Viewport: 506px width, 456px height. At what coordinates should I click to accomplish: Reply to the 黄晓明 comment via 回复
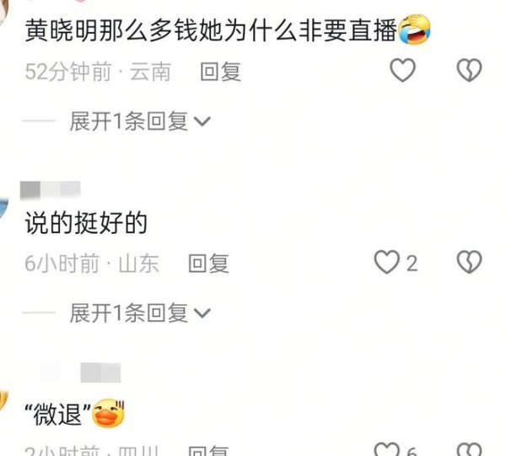[x=221, y=72]
